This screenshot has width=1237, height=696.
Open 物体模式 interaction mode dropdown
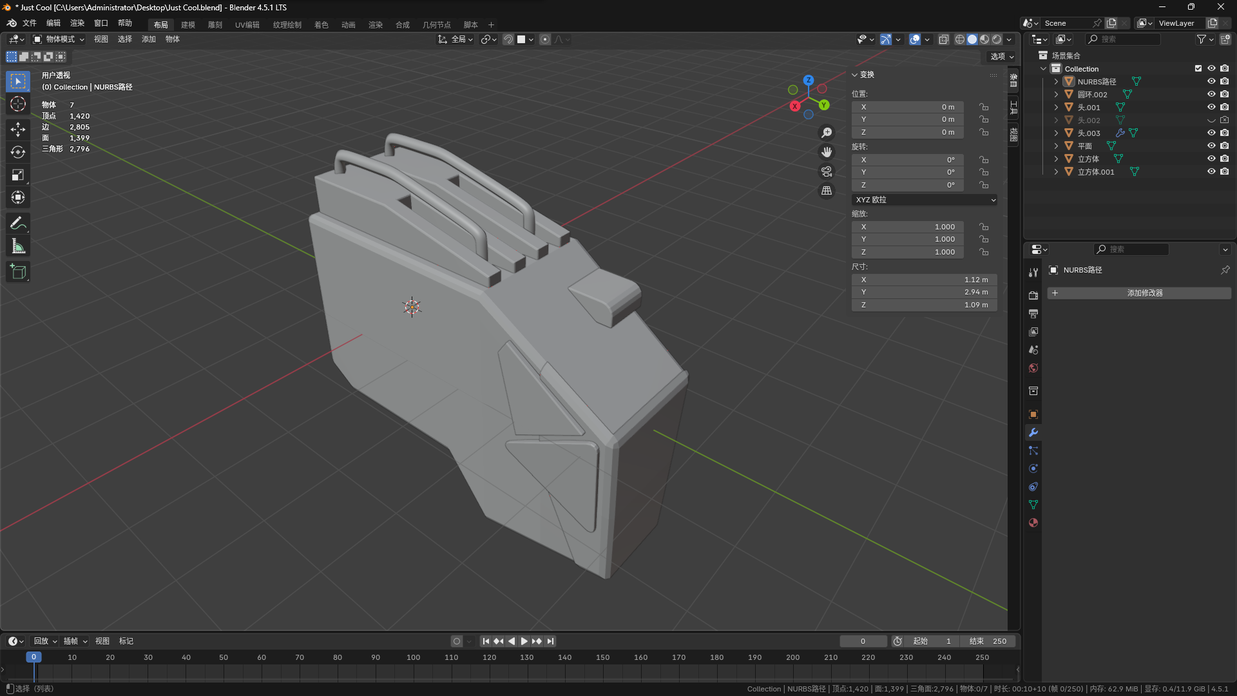(59, 39)
